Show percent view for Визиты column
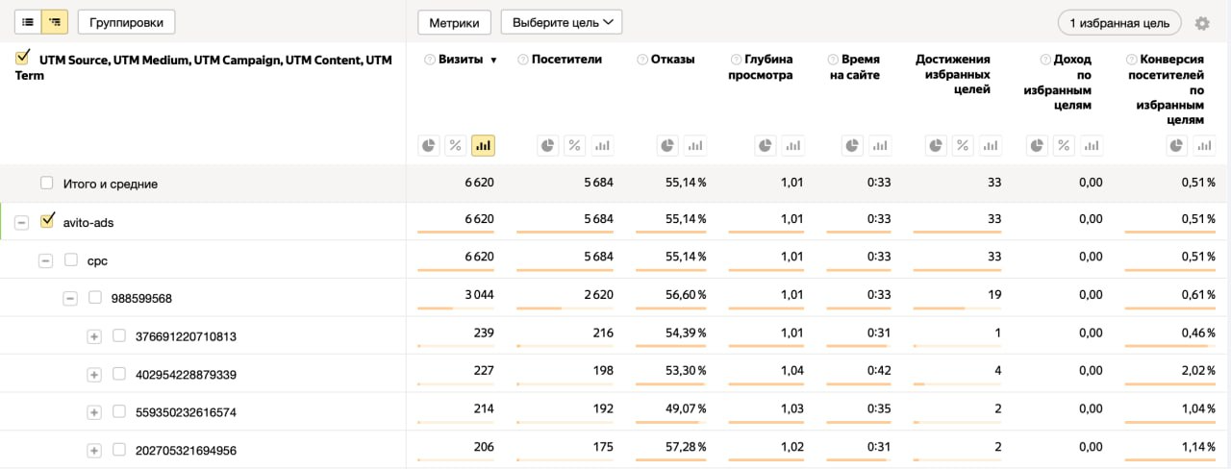 point(456,145)
